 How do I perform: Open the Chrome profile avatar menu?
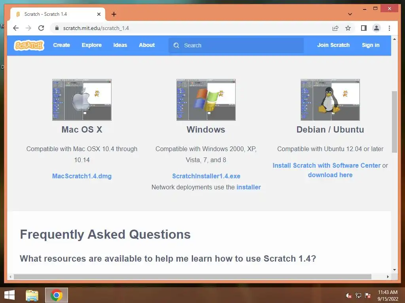(x=377, y=28)
